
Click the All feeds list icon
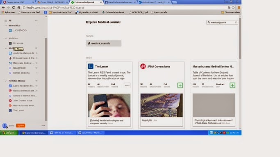(6, 20)
